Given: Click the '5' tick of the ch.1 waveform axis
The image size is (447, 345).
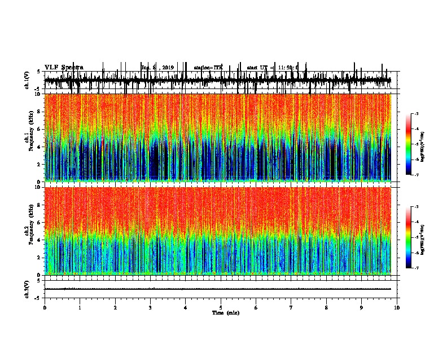Looking at the screenshot, I should pos(40,72).
